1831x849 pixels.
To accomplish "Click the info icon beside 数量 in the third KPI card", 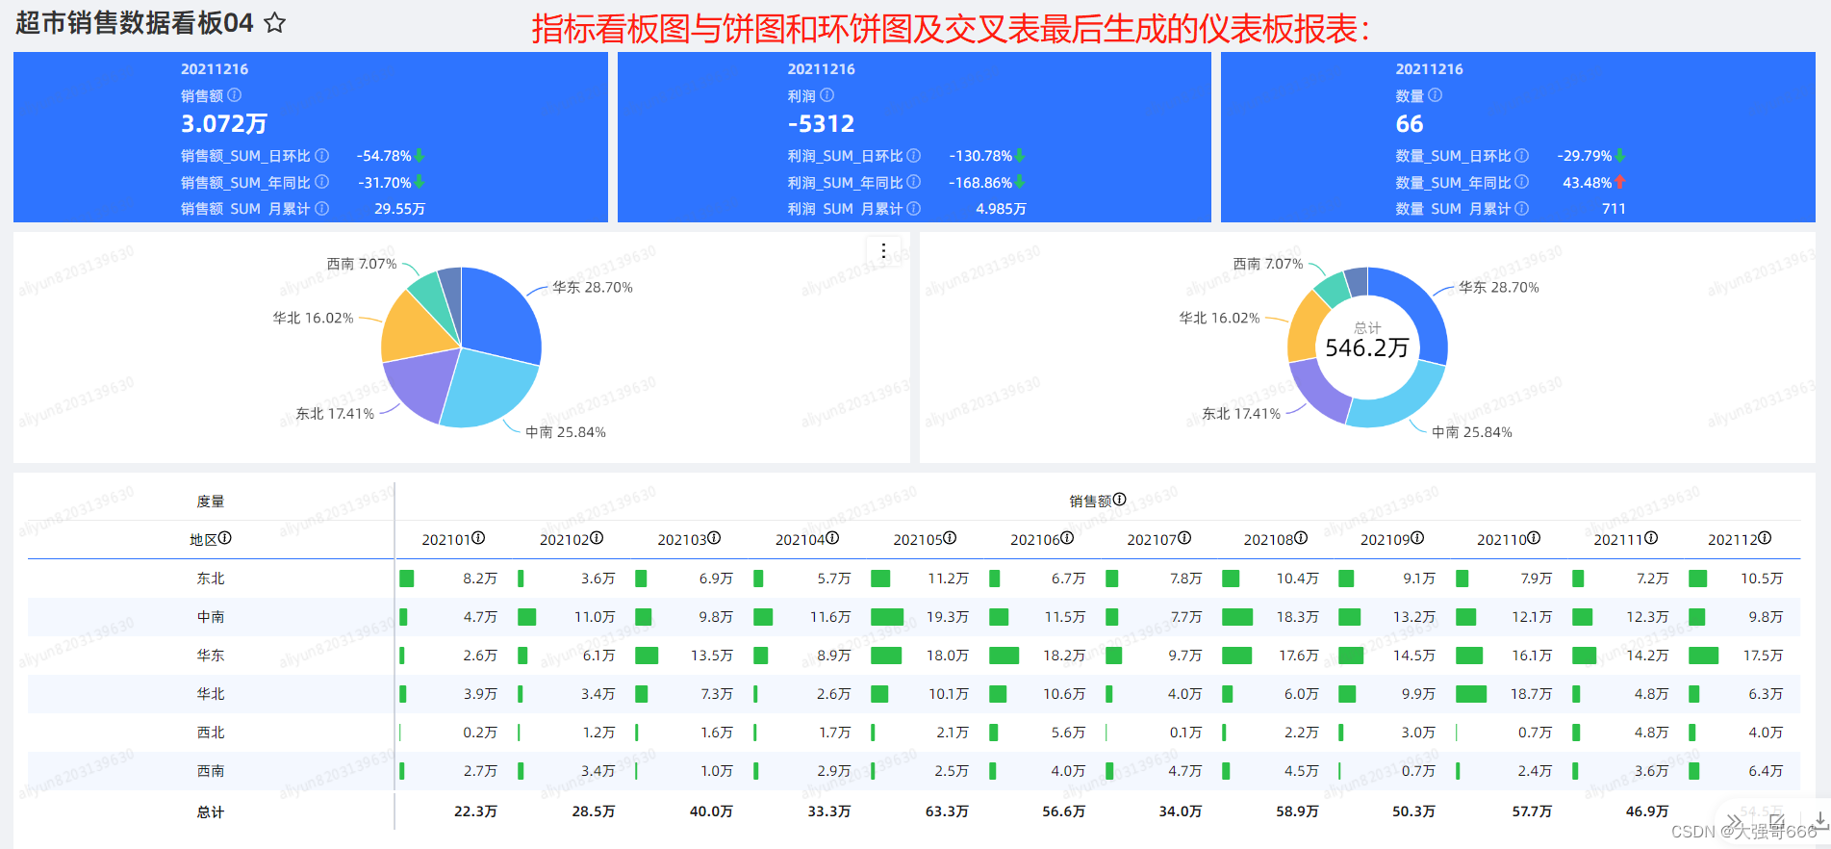I will click(x=1436, y=95).
